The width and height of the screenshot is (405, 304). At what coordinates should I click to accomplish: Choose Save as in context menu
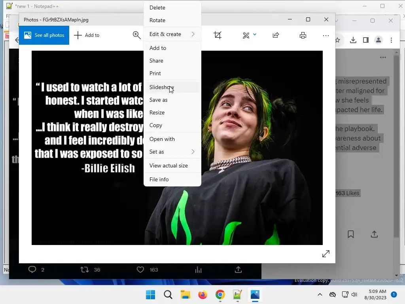pos(172,100)
